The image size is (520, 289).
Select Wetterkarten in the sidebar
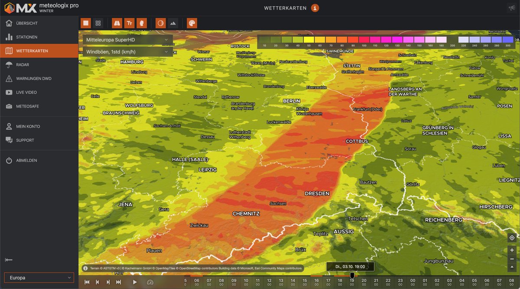click(39, 51)
